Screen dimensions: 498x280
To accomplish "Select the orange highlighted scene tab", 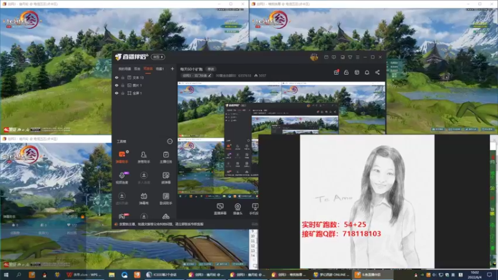I will click(x=148, y=68).
